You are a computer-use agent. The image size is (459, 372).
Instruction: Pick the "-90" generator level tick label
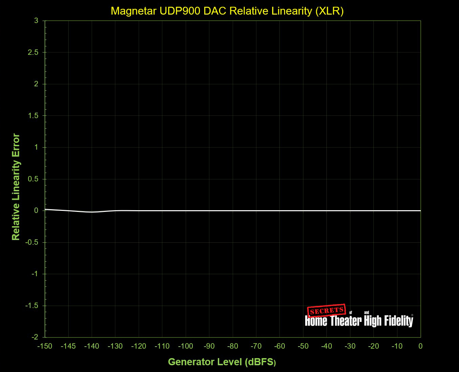click(x=209, y=346)
